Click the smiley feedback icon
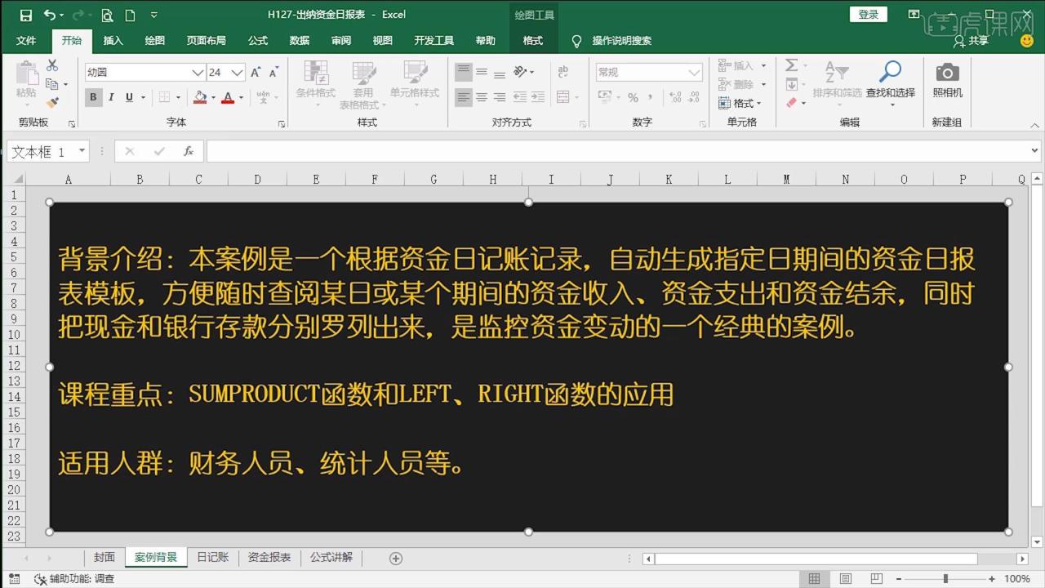This screenshot has width=1045, height=588. point(1027,40)
